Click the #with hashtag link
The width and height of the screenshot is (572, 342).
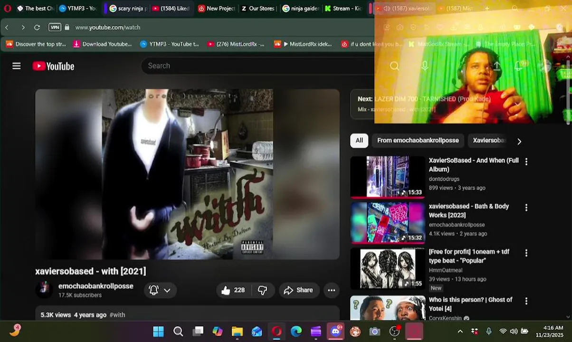point(117,315)
